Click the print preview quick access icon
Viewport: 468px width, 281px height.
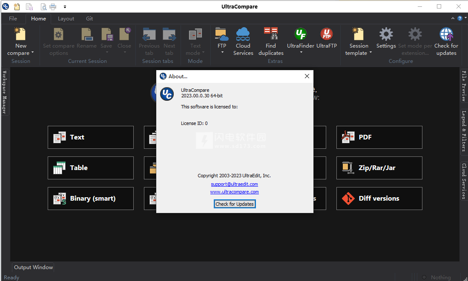click(43, 6)
